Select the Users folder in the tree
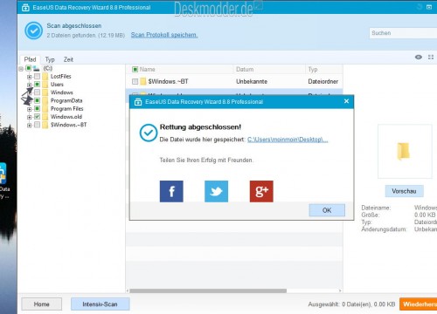The width and height of the screenshot is (437, 314). point(57,85)
